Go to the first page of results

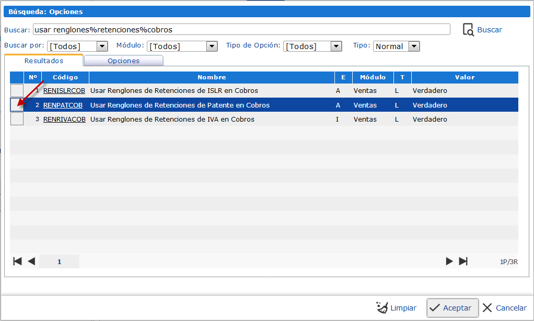coord(17,261)
